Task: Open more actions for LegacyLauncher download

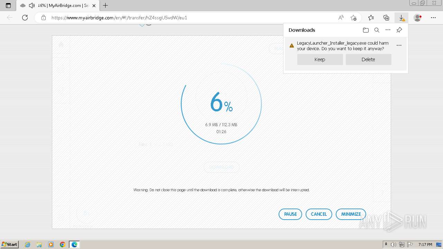Action: coord(399,45)
